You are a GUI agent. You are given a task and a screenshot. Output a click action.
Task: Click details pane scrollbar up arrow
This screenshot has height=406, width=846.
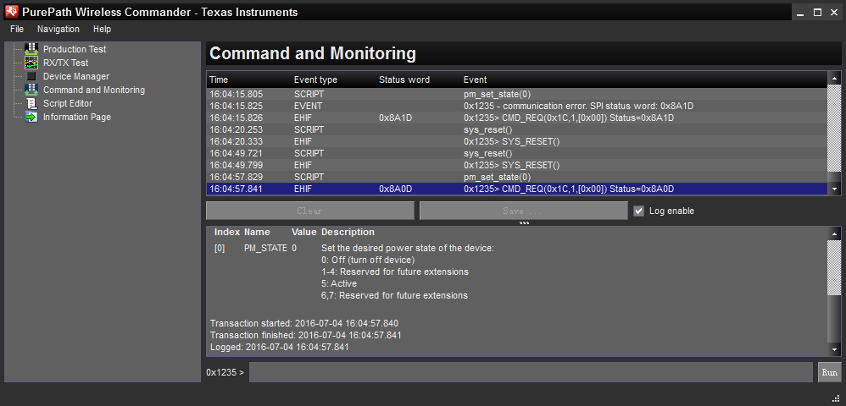[835, 233]
